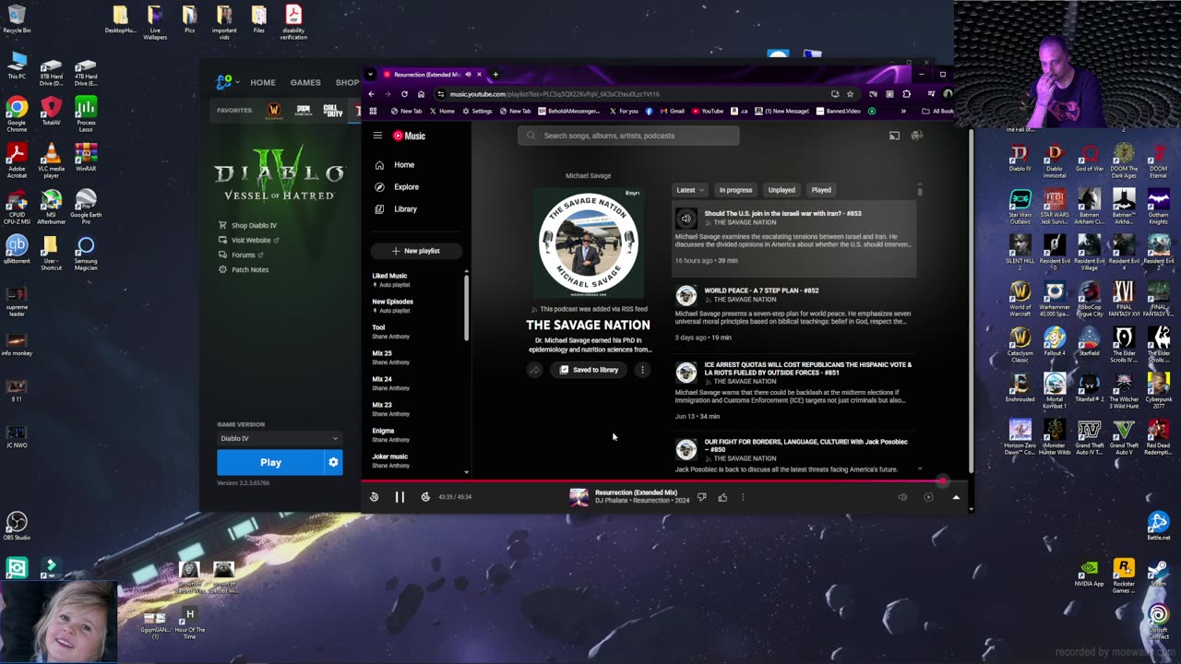Focus the search songs, albums, artists field
The image size is (1181, 664).
[x=628, y=136]
